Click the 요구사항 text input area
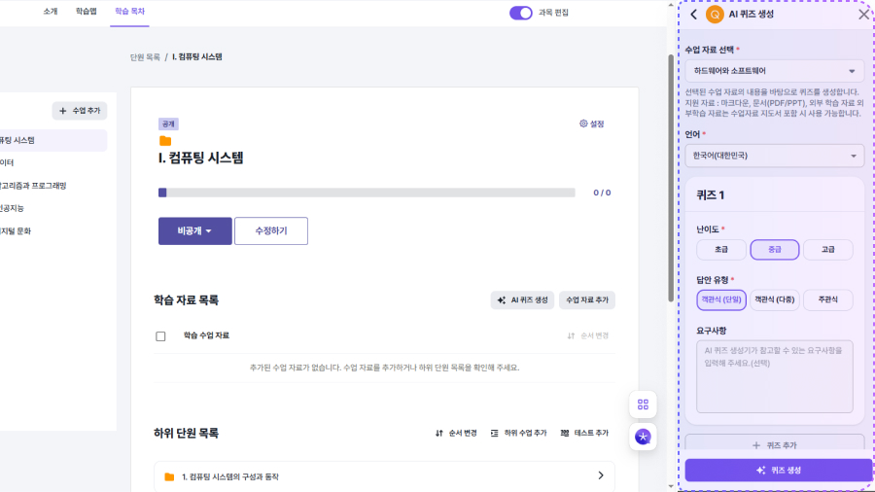 774,375
